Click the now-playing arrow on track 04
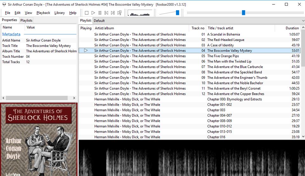Screen dimensions: 305x176 pos(86,50)
